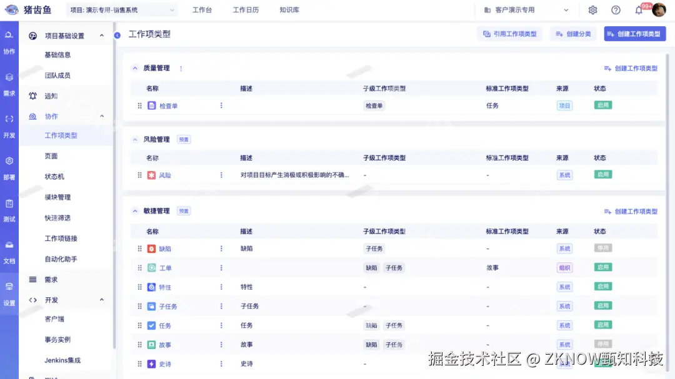Click the blue back arrow beside 工作项类型 title
Viewport: 675px width, 379px height.
(x=119, y=35)
